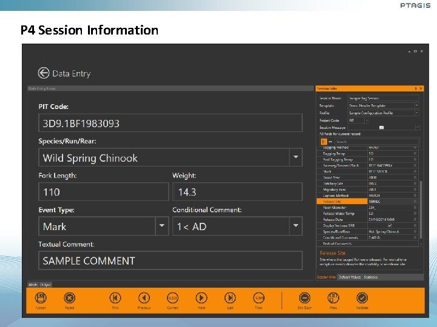Open the Alerts tab
437x327 pixels.
(33, 285)
